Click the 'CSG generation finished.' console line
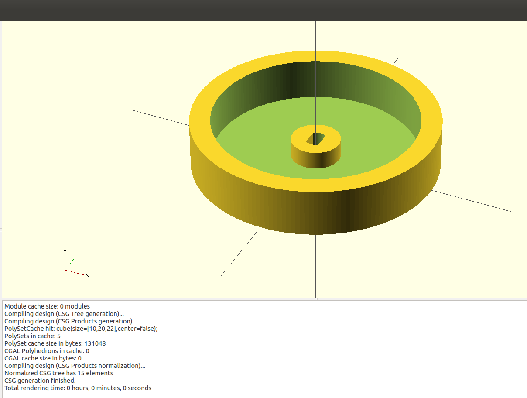527x398 pixels. (x=40, y=381)
